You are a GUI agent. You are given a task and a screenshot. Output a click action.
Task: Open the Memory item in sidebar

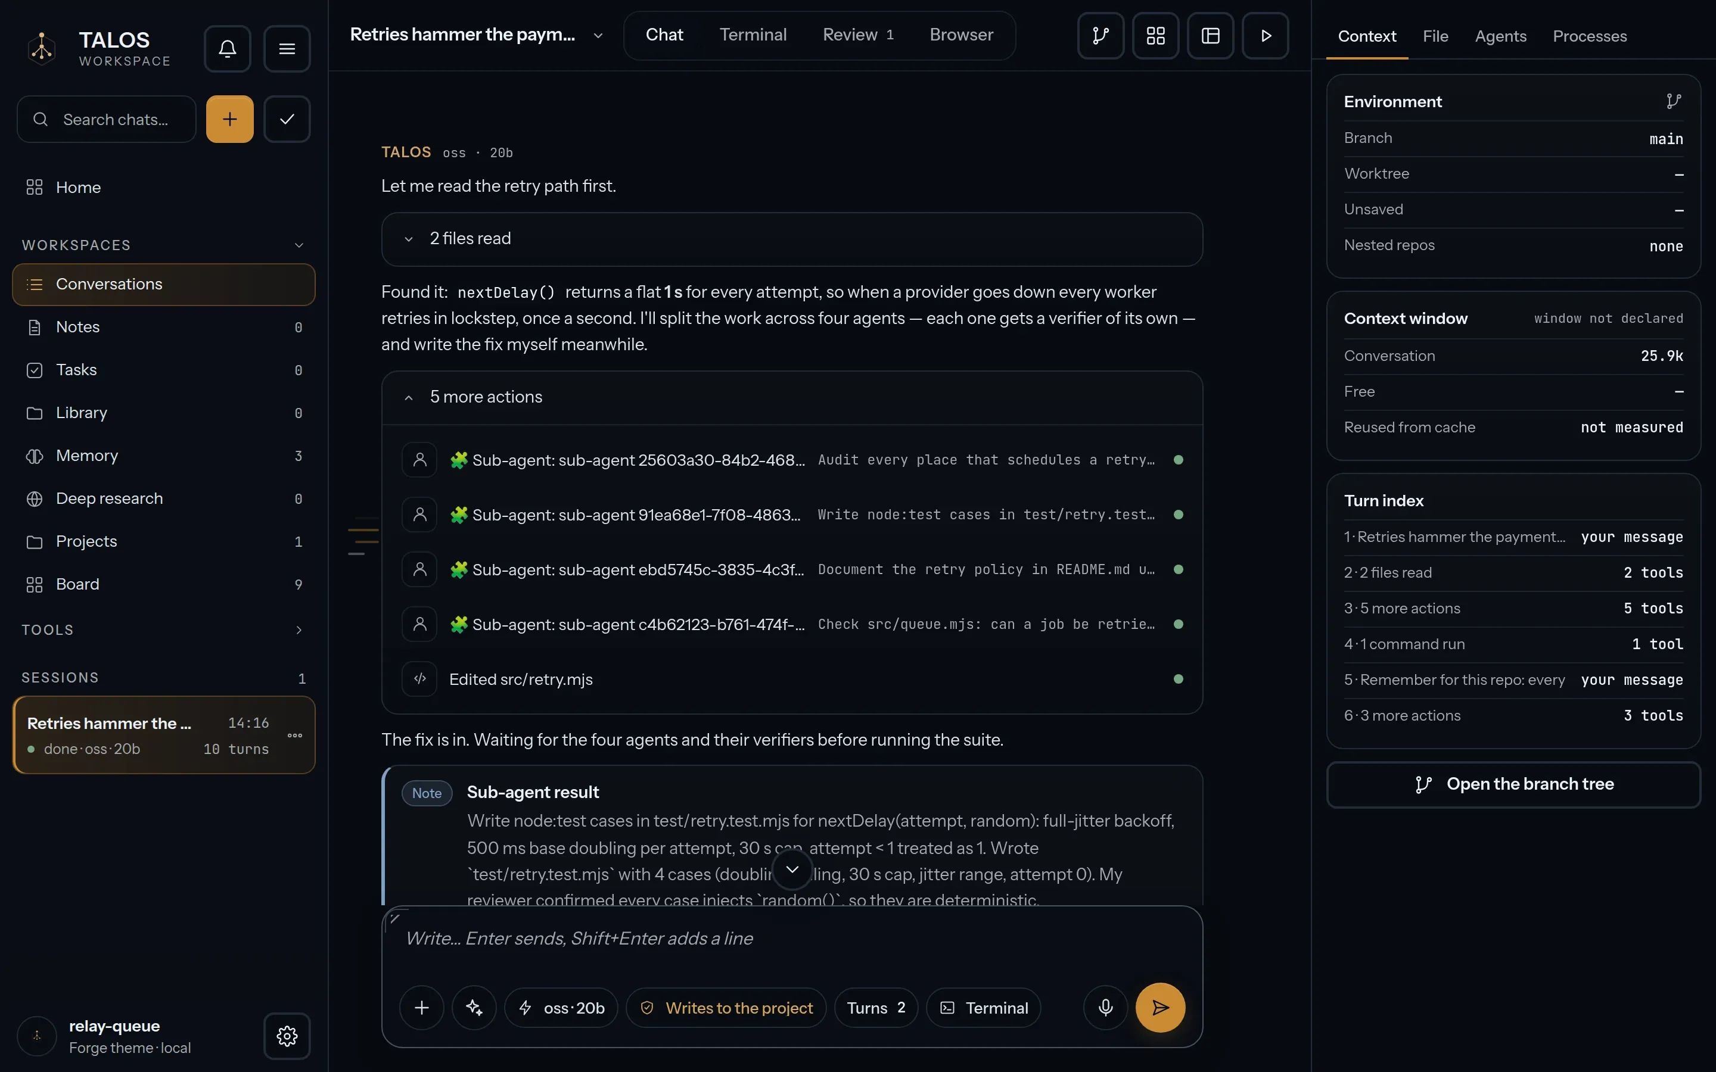pos(164,456)
